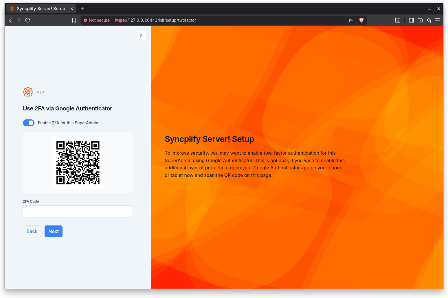Click the address bar URL text
Viewport: 448px width, 298px height.
click(155, 20)
